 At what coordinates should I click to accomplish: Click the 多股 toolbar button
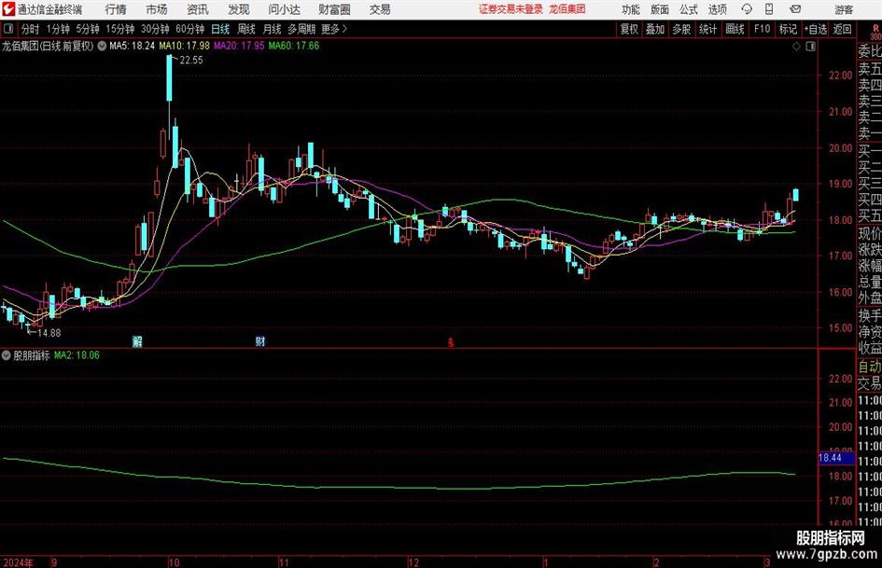coord(681,29)
